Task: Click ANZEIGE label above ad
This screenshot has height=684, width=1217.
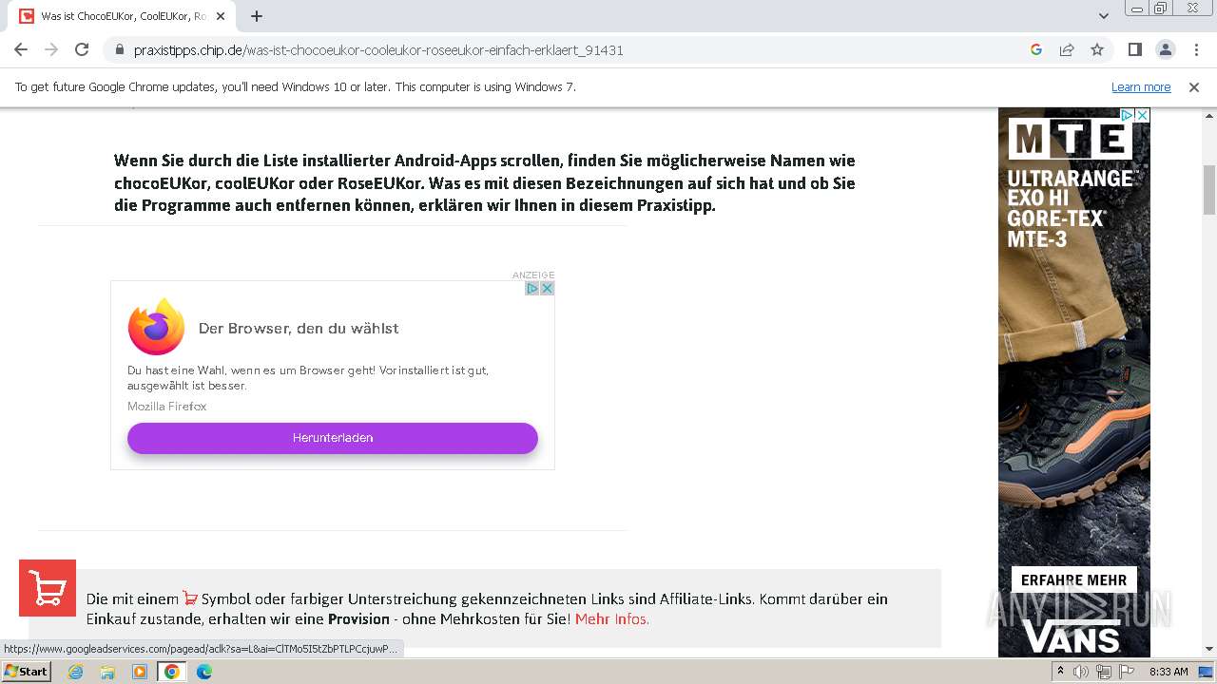Action: 533,275
